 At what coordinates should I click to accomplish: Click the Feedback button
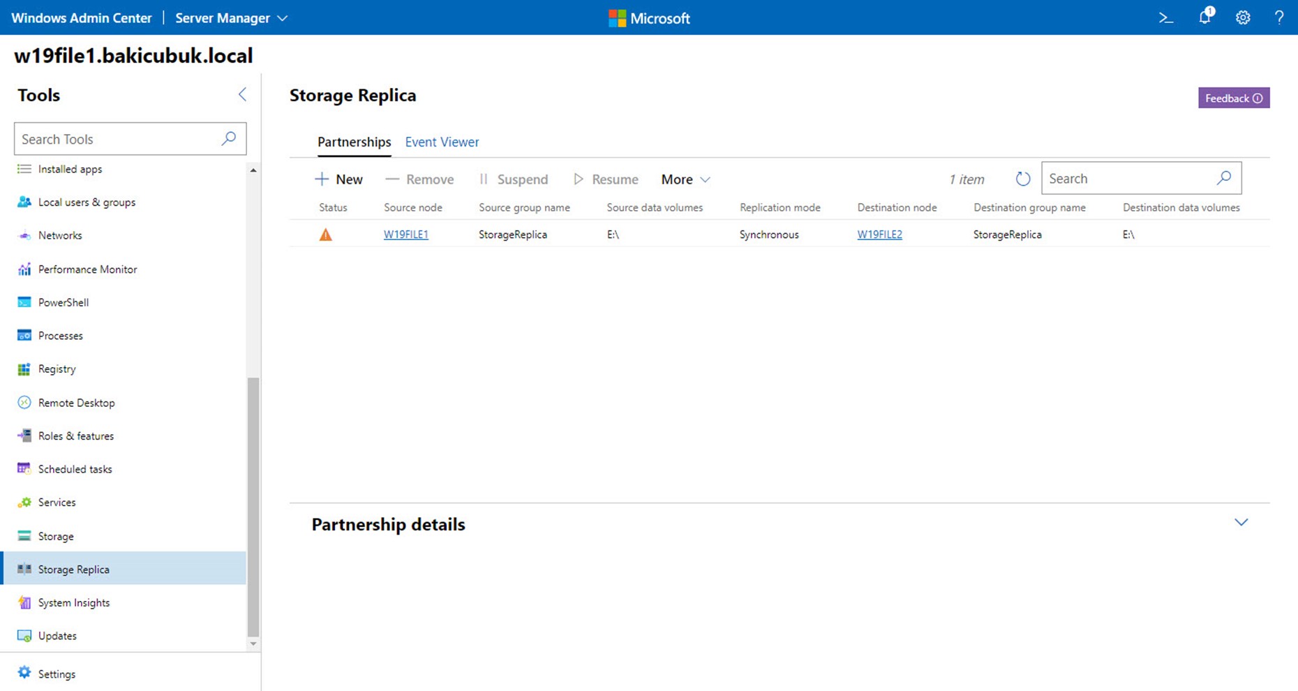click(1234, 98)
